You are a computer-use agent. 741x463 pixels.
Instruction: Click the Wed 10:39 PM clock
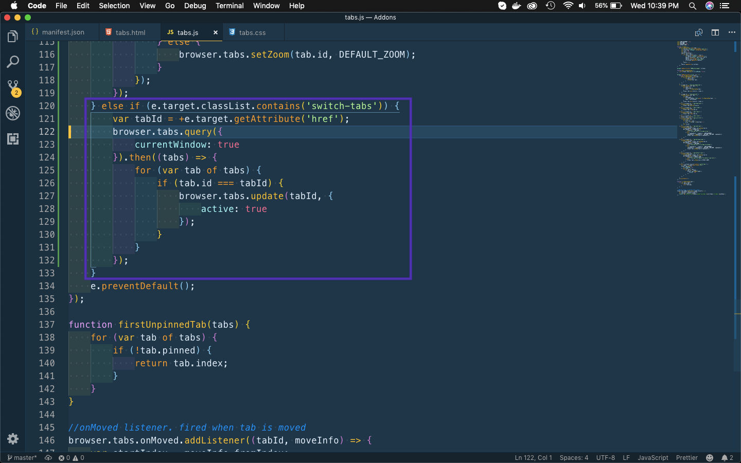pyautogui.click(x=655, y=6)
